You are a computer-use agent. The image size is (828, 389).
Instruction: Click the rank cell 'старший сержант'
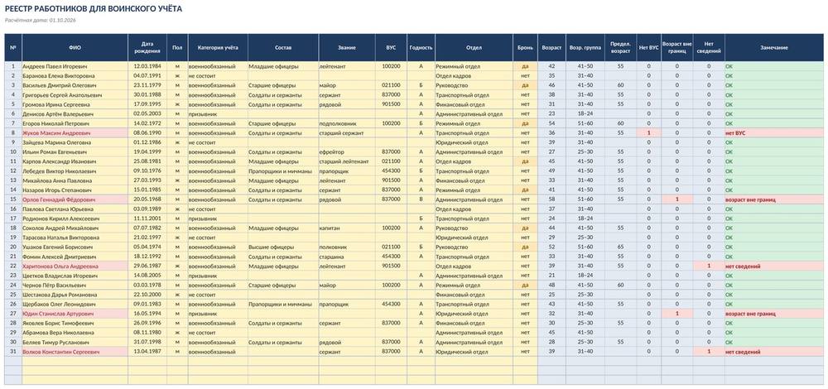coord(347,133)
